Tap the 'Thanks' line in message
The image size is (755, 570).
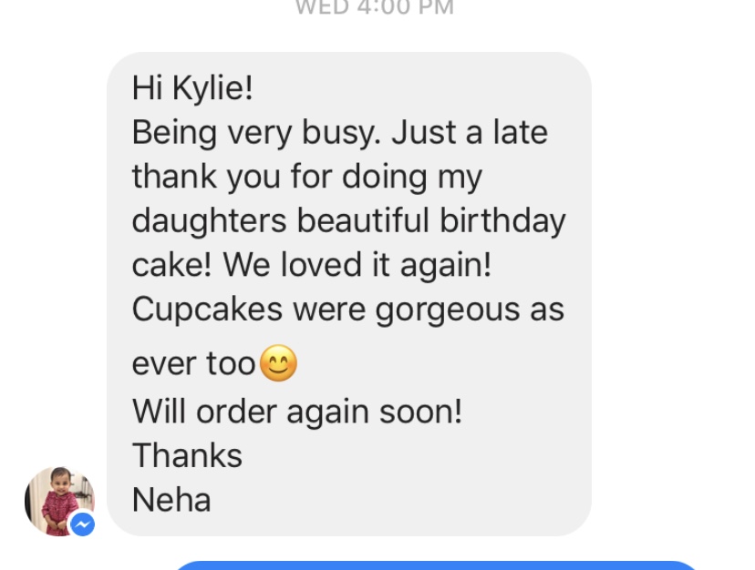[x=187, y=455]
